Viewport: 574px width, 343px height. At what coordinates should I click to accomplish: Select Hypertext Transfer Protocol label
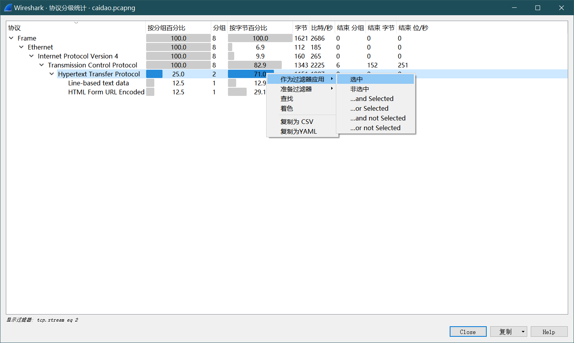[x=99, y=74]
